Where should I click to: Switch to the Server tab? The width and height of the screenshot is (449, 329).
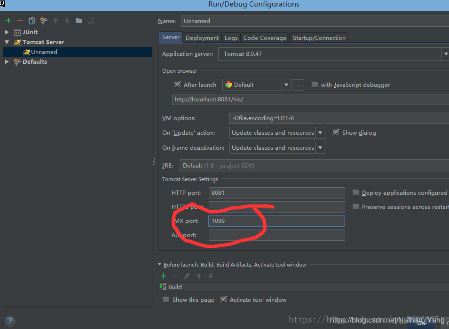[171, 37]
